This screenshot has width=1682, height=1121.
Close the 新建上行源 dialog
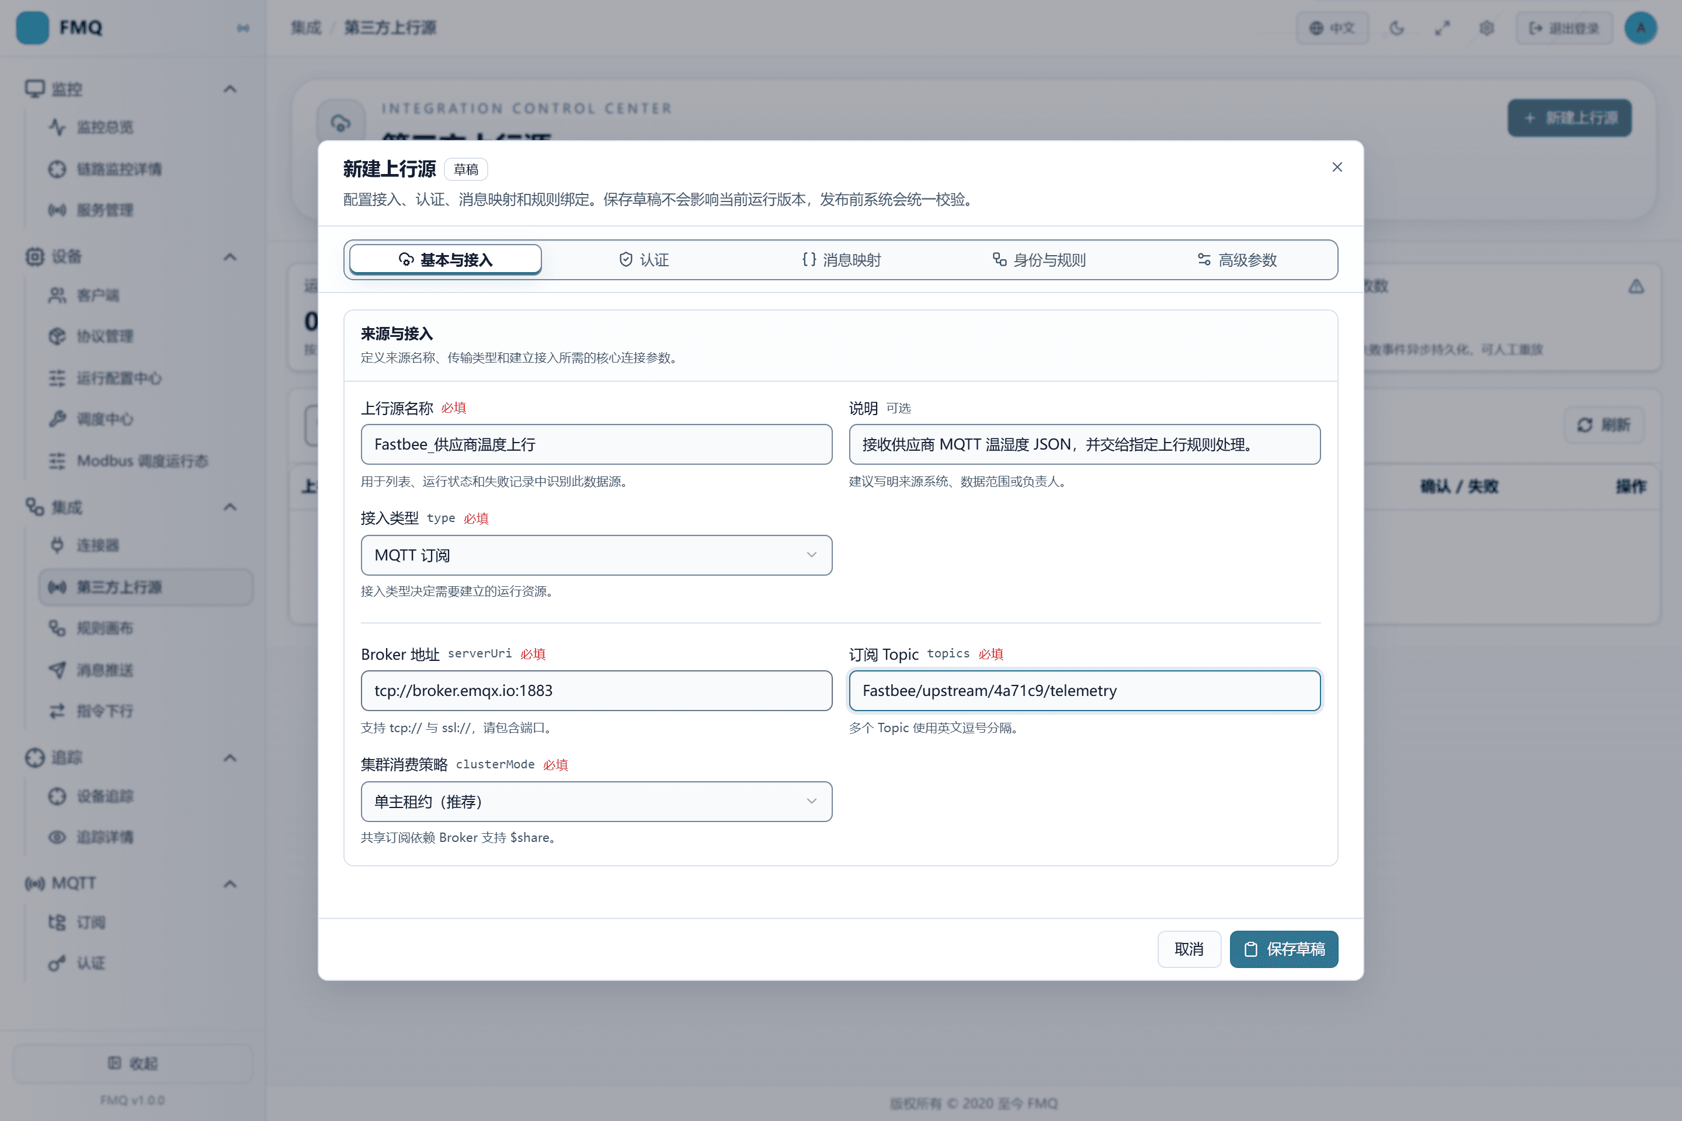click(1337, 168)
